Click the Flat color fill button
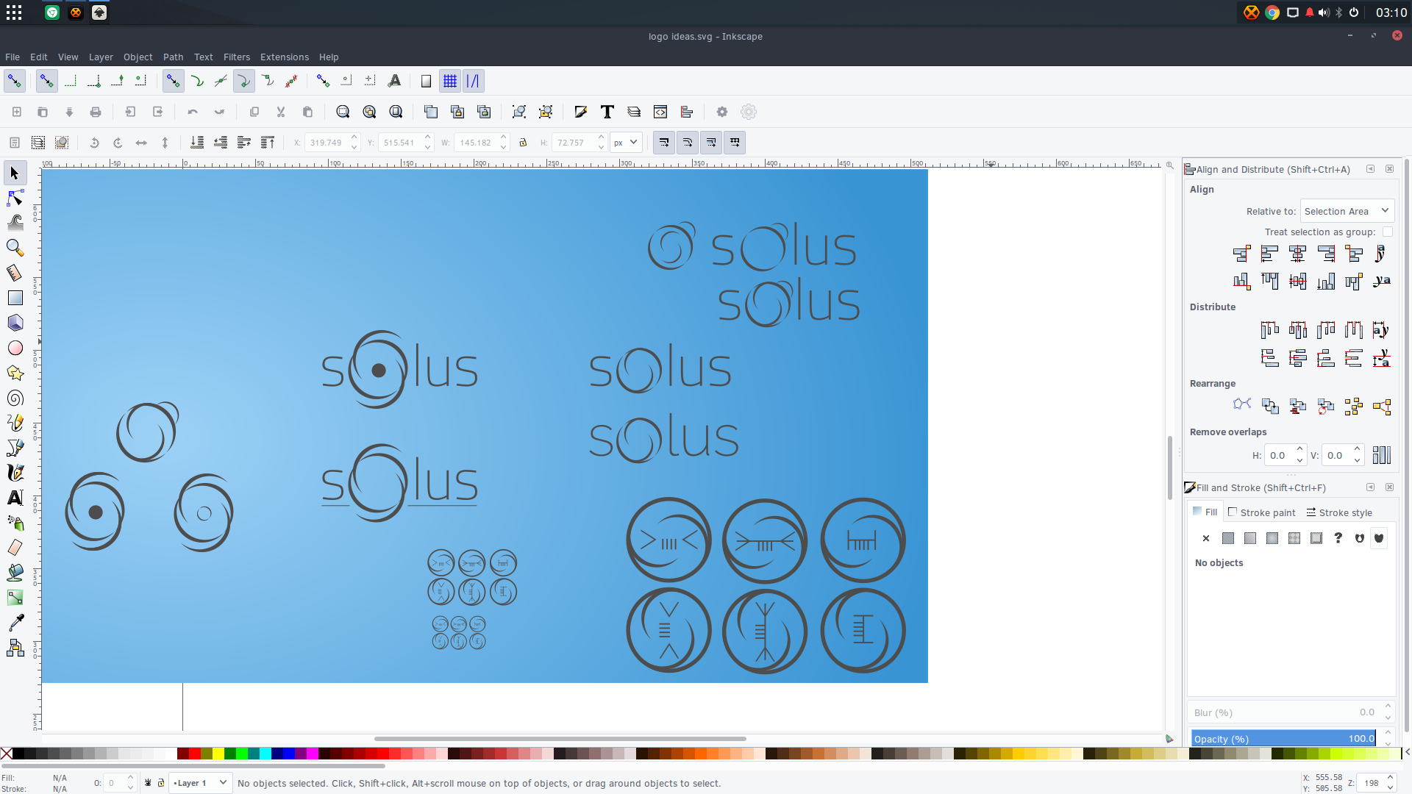The height and width of the screenshot is (794, 1412). 1228,538
